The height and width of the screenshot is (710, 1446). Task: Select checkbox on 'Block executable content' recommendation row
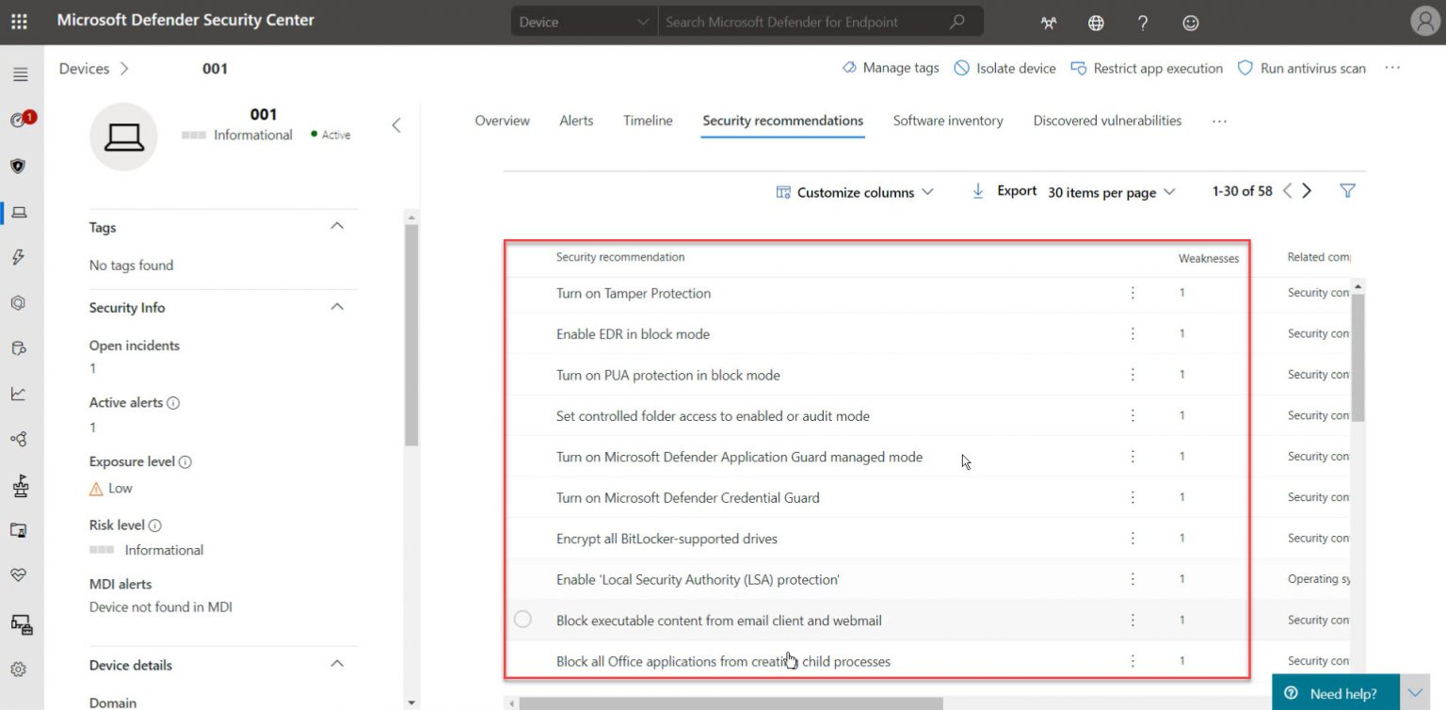point(522,620)
